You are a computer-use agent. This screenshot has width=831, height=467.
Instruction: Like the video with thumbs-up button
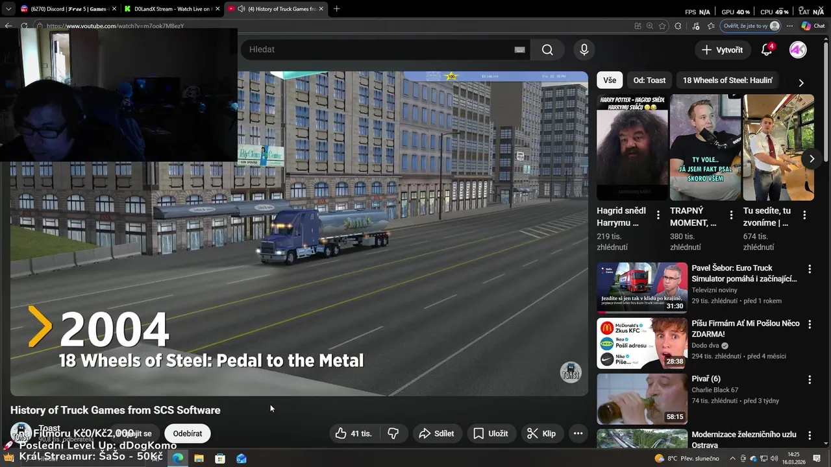353,433
